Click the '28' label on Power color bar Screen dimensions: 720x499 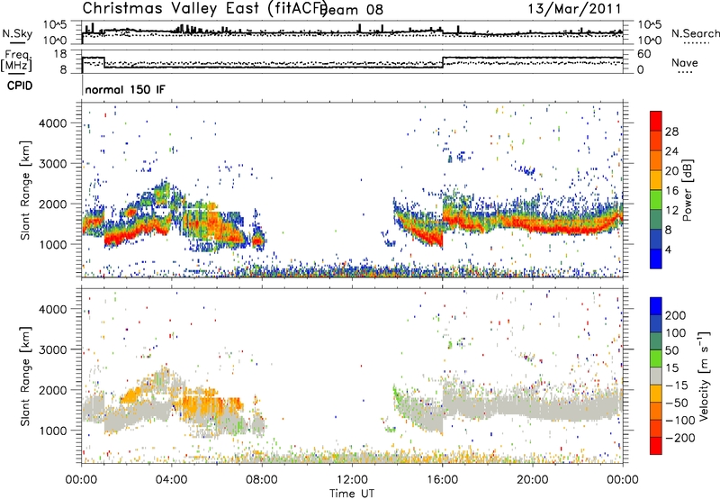pos(671,132)
